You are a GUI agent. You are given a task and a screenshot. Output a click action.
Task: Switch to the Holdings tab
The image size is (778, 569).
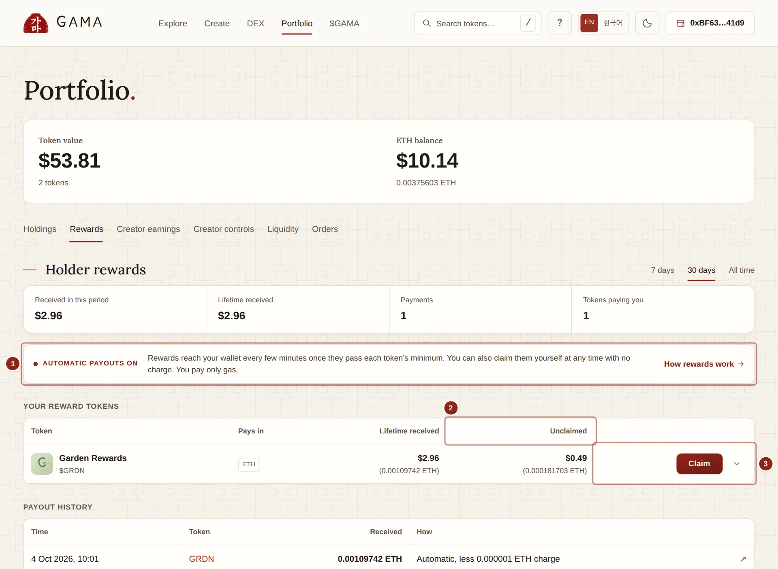point(40,229)
